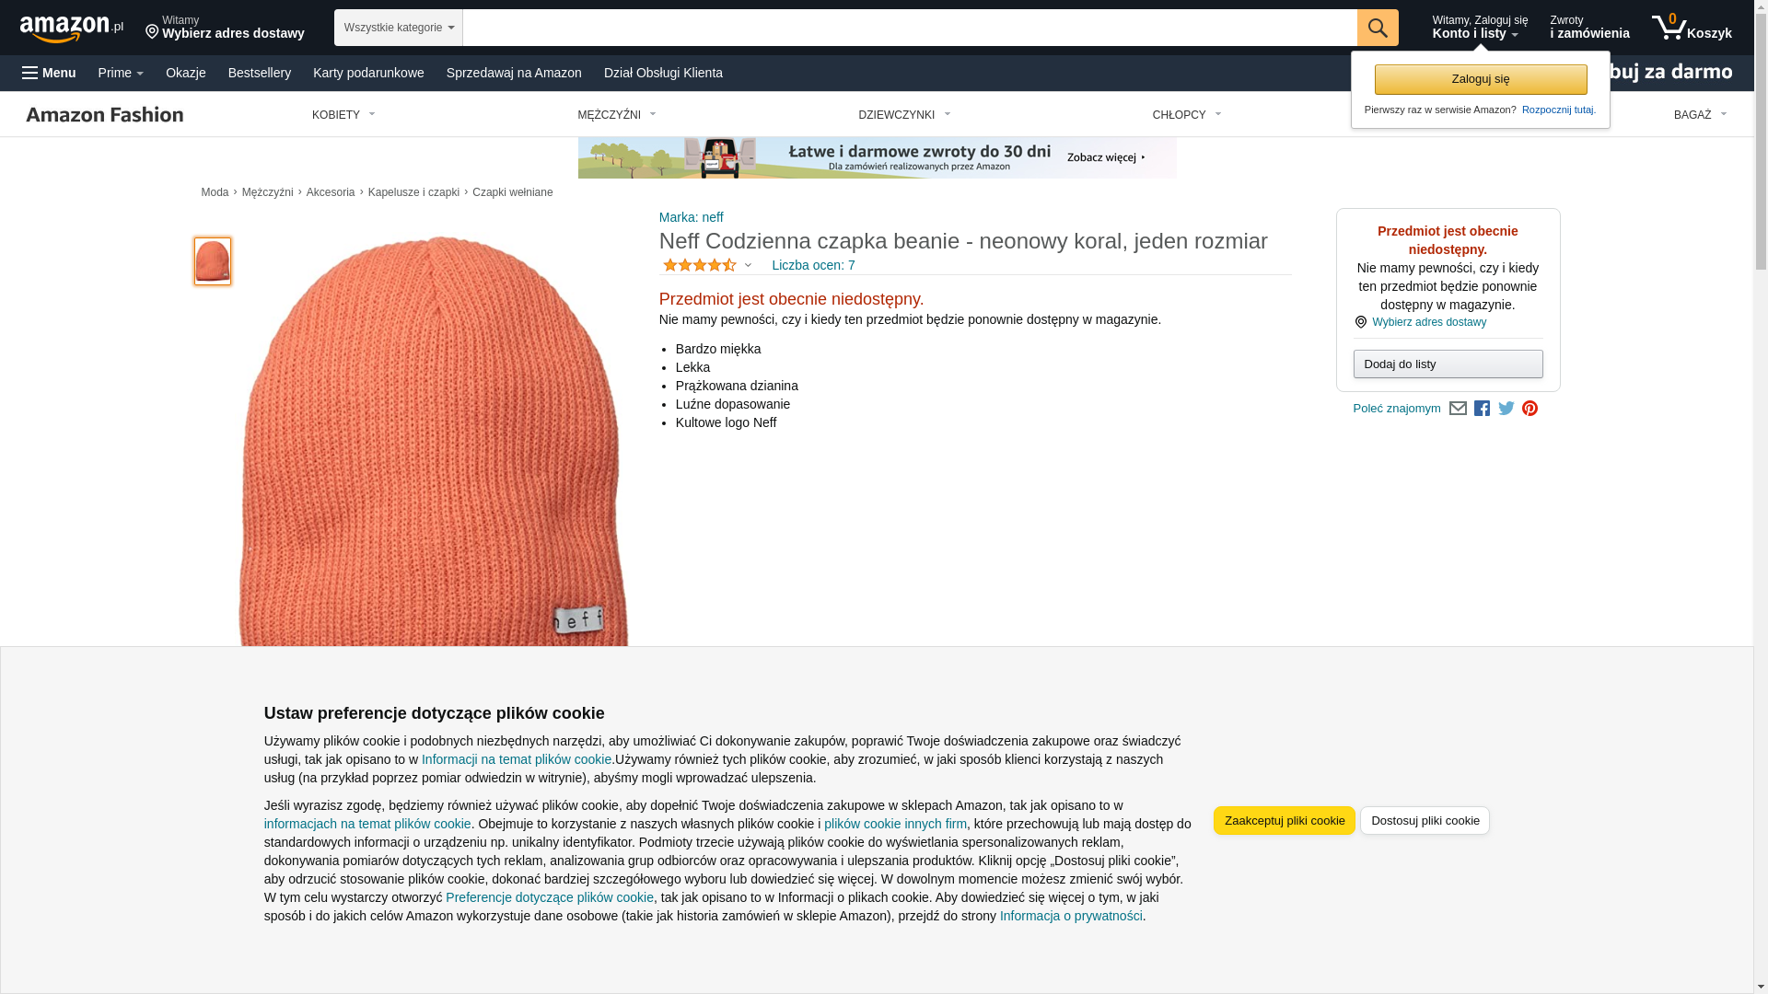
Task: Pin the product on Pinterest
Action: pyautogui.click(x=1530, y=409)
